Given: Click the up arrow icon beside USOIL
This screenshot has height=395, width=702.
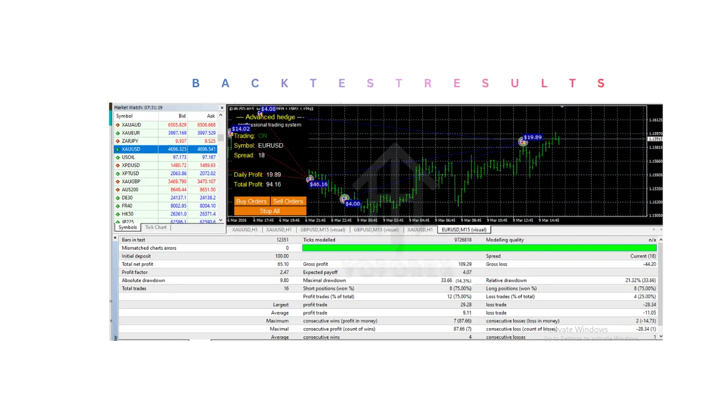Looking at the screenshot, I should [117, 157].
